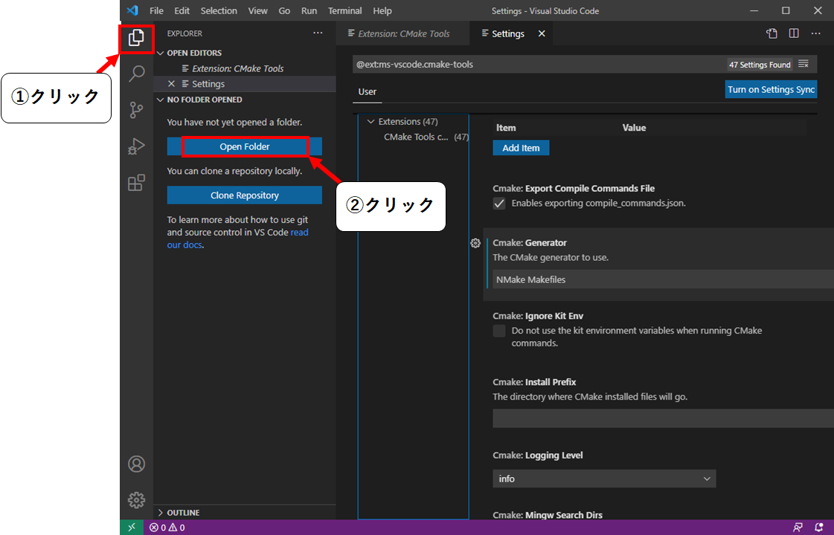This screenshot has width=834, height=535.
Task: Open the Terminal menu
Action: 344,10
